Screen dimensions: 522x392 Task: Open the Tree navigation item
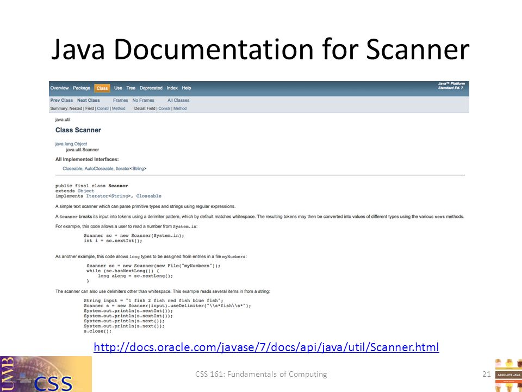pyautogui.click(x=131, y=88)
